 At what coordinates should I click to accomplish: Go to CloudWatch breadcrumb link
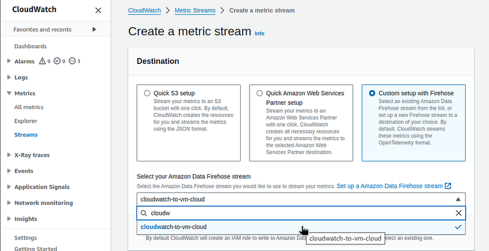(x=144, y=10)
